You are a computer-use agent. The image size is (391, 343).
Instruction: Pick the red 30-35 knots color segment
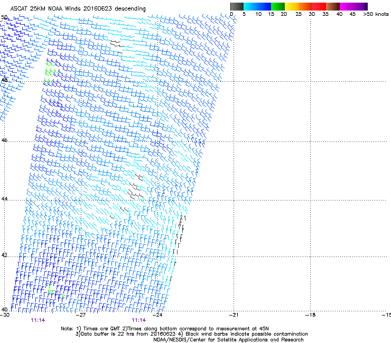pyautogui.click(x=319, y=6)
